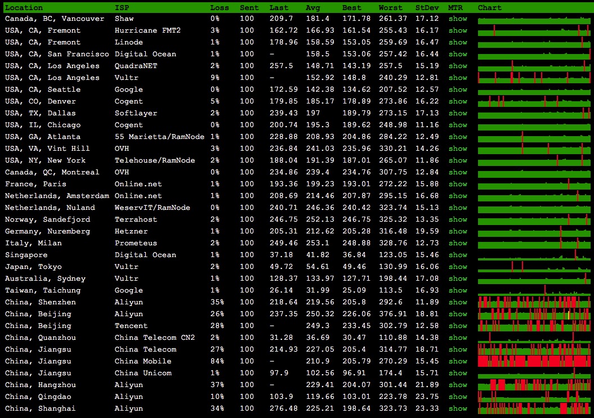
Task: Click the Chart column header
Action: 489,7
